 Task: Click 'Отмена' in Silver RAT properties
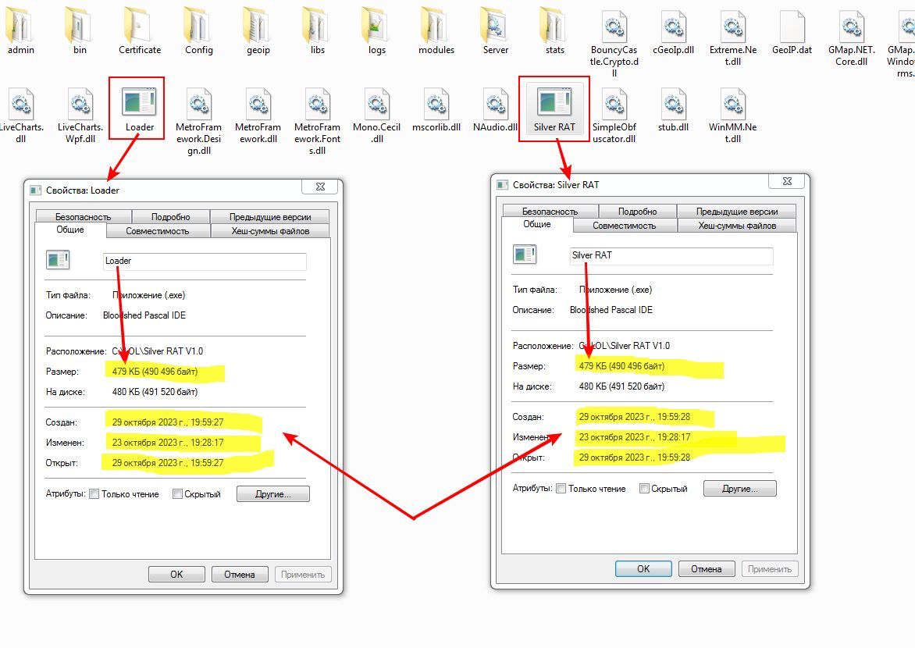coord(707,569)
